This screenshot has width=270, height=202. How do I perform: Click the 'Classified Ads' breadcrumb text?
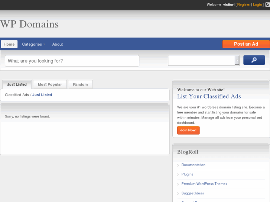click(17, 95)
